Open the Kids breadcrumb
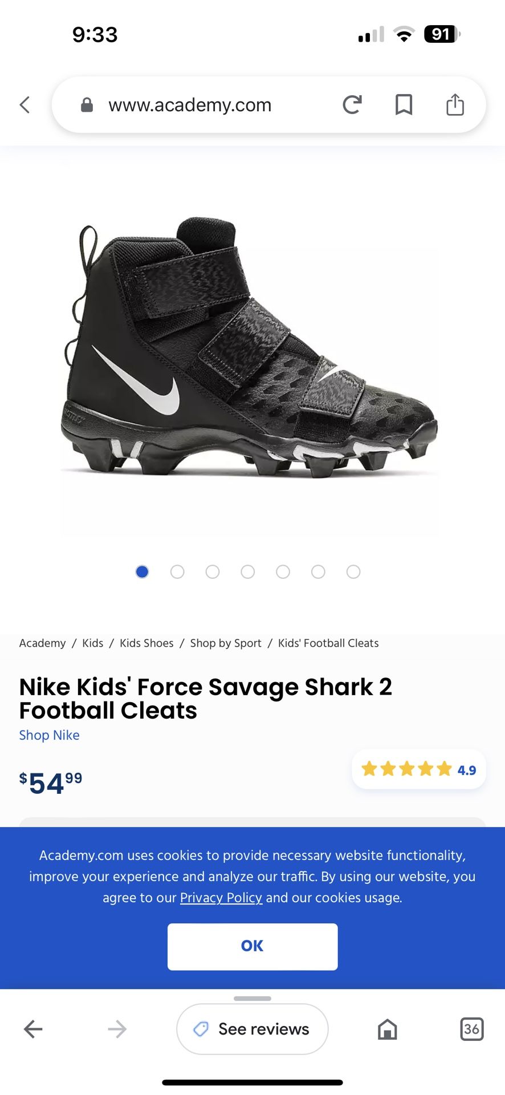The height and width of the screenshot is (1095, 505). coord(92,643)
